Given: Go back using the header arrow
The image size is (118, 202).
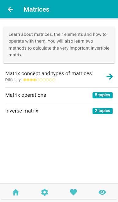Looking at the screenshot, I should click(10, 9).
